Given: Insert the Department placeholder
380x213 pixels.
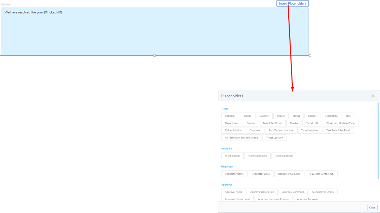Looking at the screenshot, I should coord(232,123).
